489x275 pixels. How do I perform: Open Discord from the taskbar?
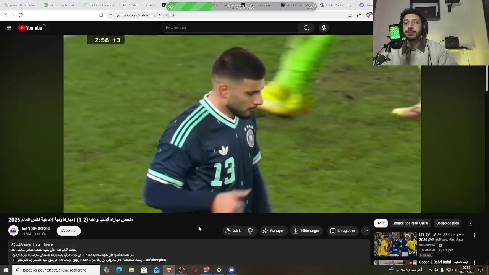[x=232, y=270]
